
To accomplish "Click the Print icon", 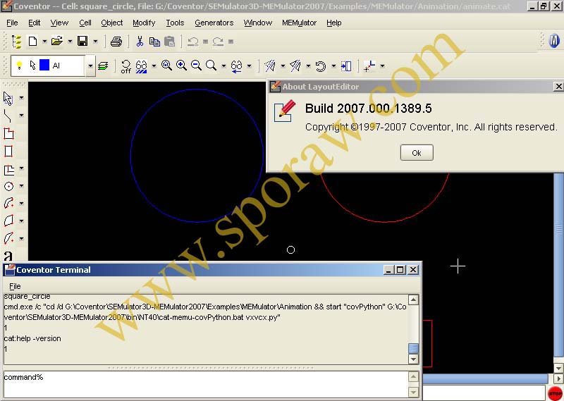I will click(x=116, y=42).
